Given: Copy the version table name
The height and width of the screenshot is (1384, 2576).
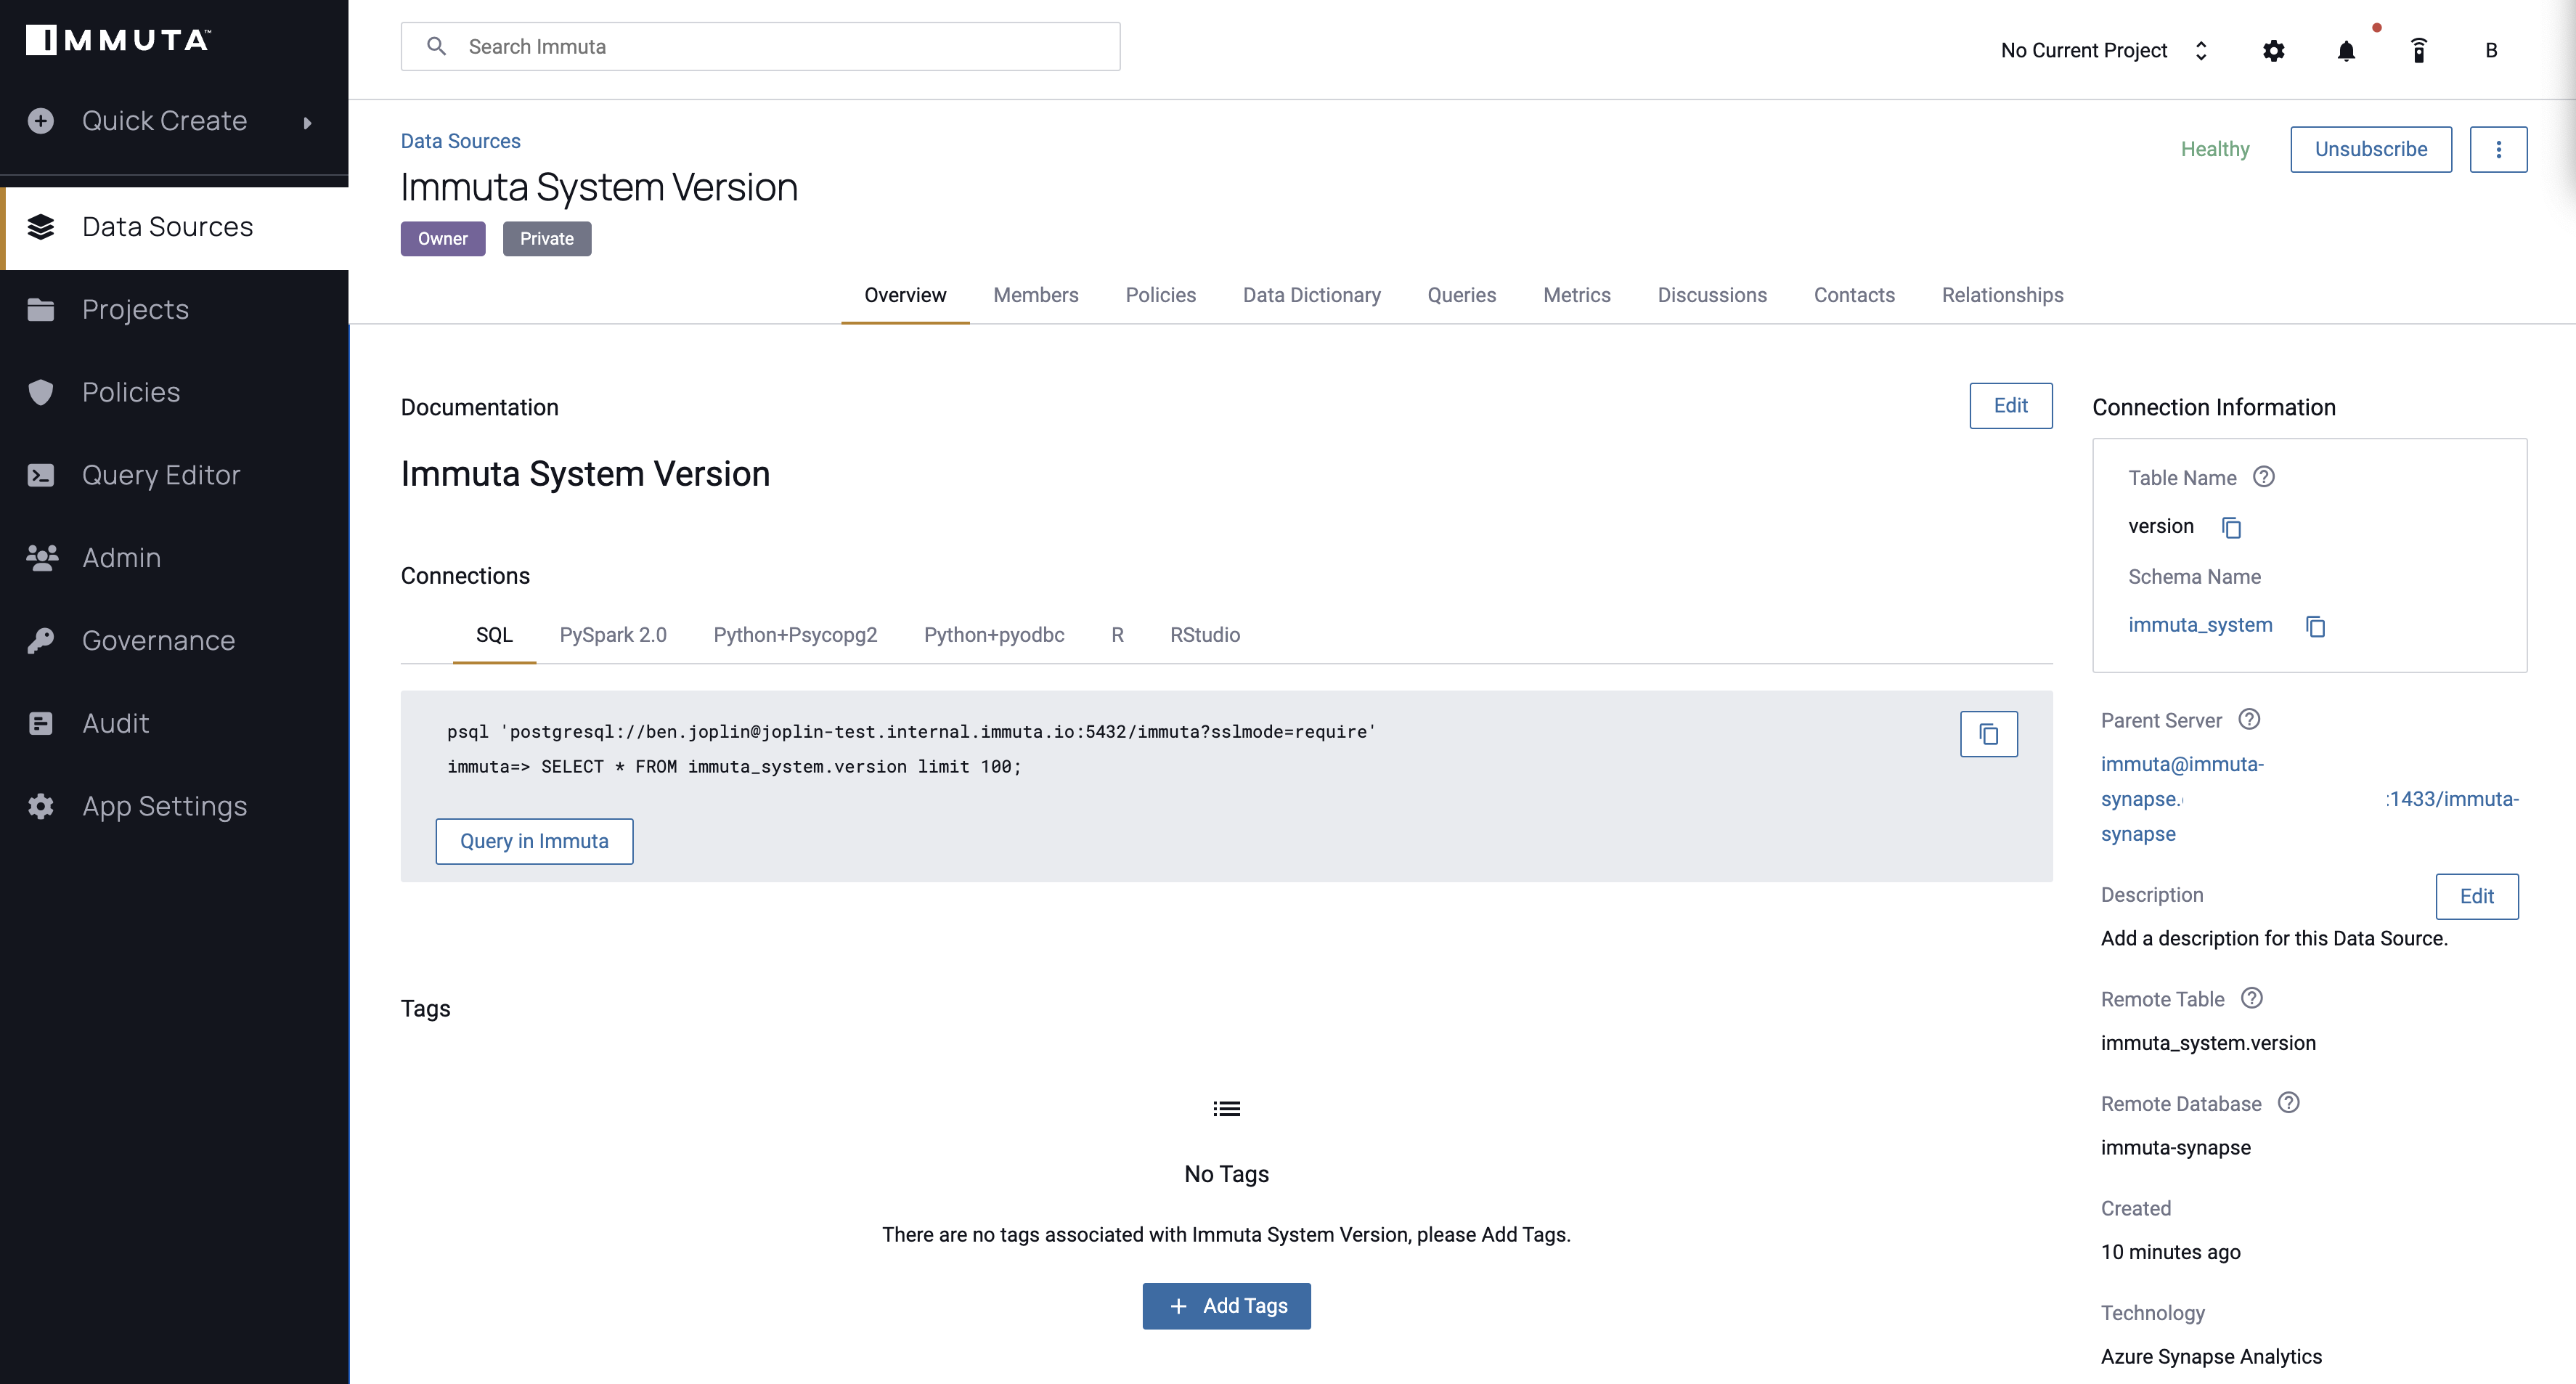Looking at the screenshot, I should click(2231, 527).
